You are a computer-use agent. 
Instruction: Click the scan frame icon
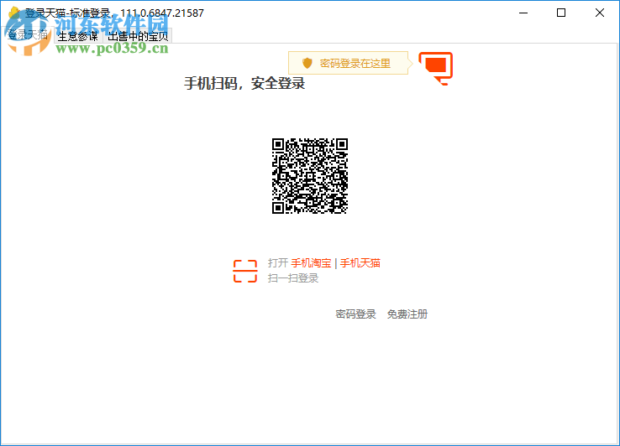pos(245,271)
